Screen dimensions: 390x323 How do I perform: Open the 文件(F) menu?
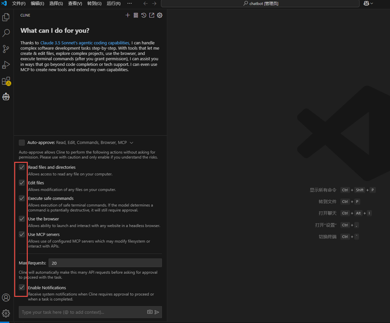[19, 4]
